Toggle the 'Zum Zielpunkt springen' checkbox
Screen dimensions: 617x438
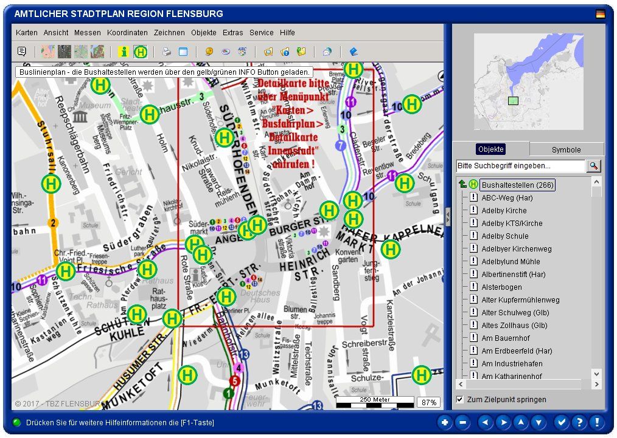[x=460, y=399]
